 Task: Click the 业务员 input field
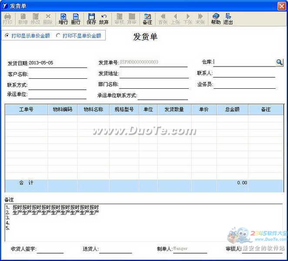pyautogui.click(x=244, y=84)
